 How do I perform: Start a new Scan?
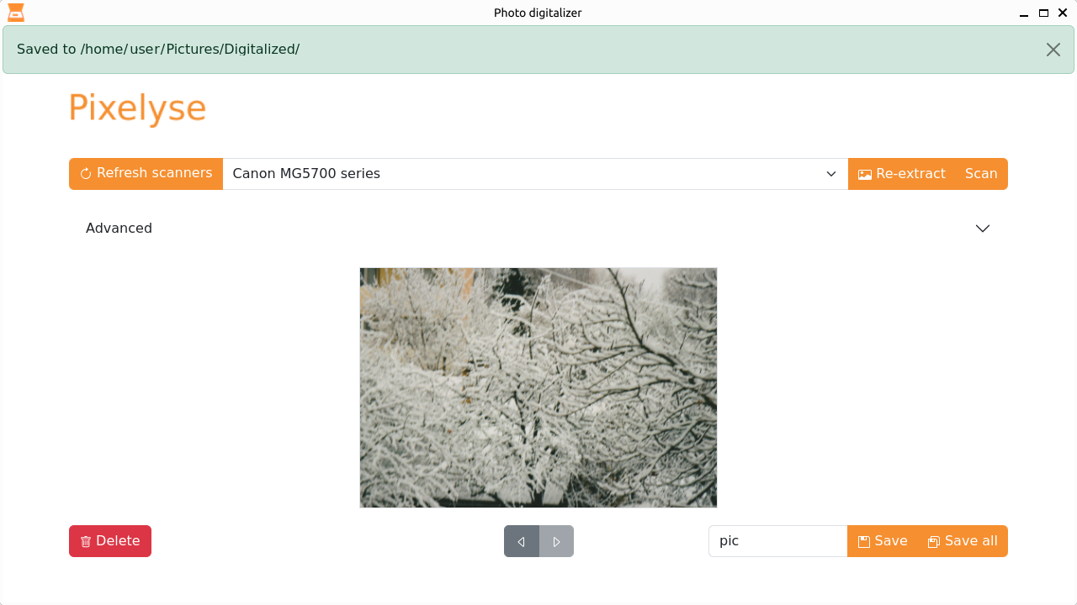[981, 174]
